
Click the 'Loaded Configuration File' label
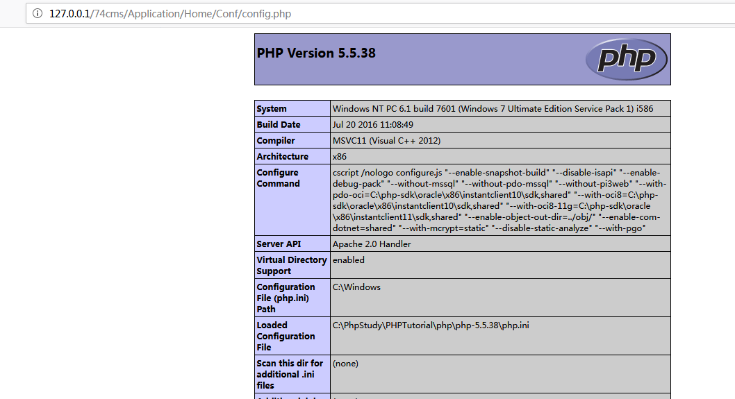pyautogui.click(x=286, y=337)
